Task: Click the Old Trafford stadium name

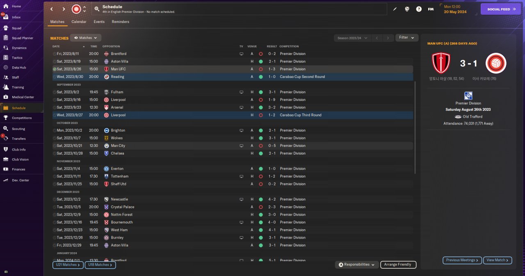Action: click(x=472, y=117)
